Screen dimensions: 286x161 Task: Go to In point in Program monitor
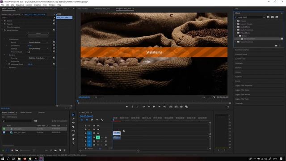click(x=144, y=107)
